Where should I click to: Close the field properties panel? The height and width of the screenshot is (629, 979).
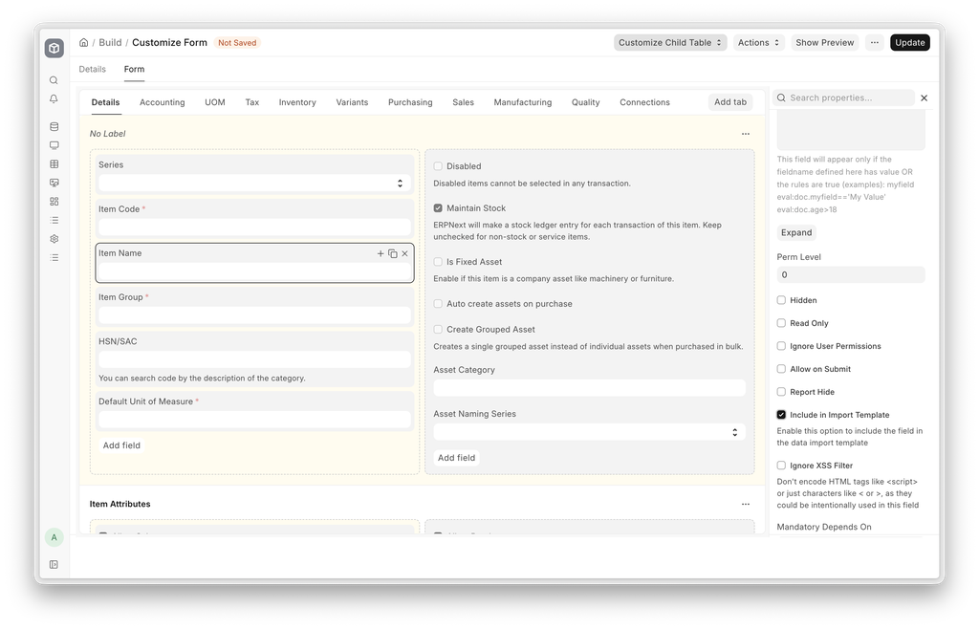(924, 98)
